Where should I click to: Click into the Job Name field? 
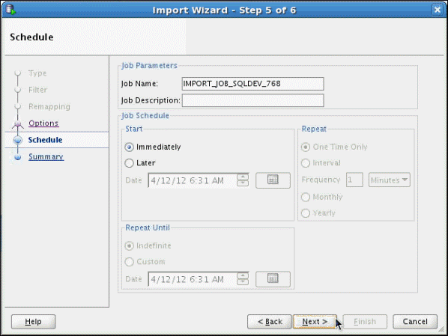[x=253, y=84]
